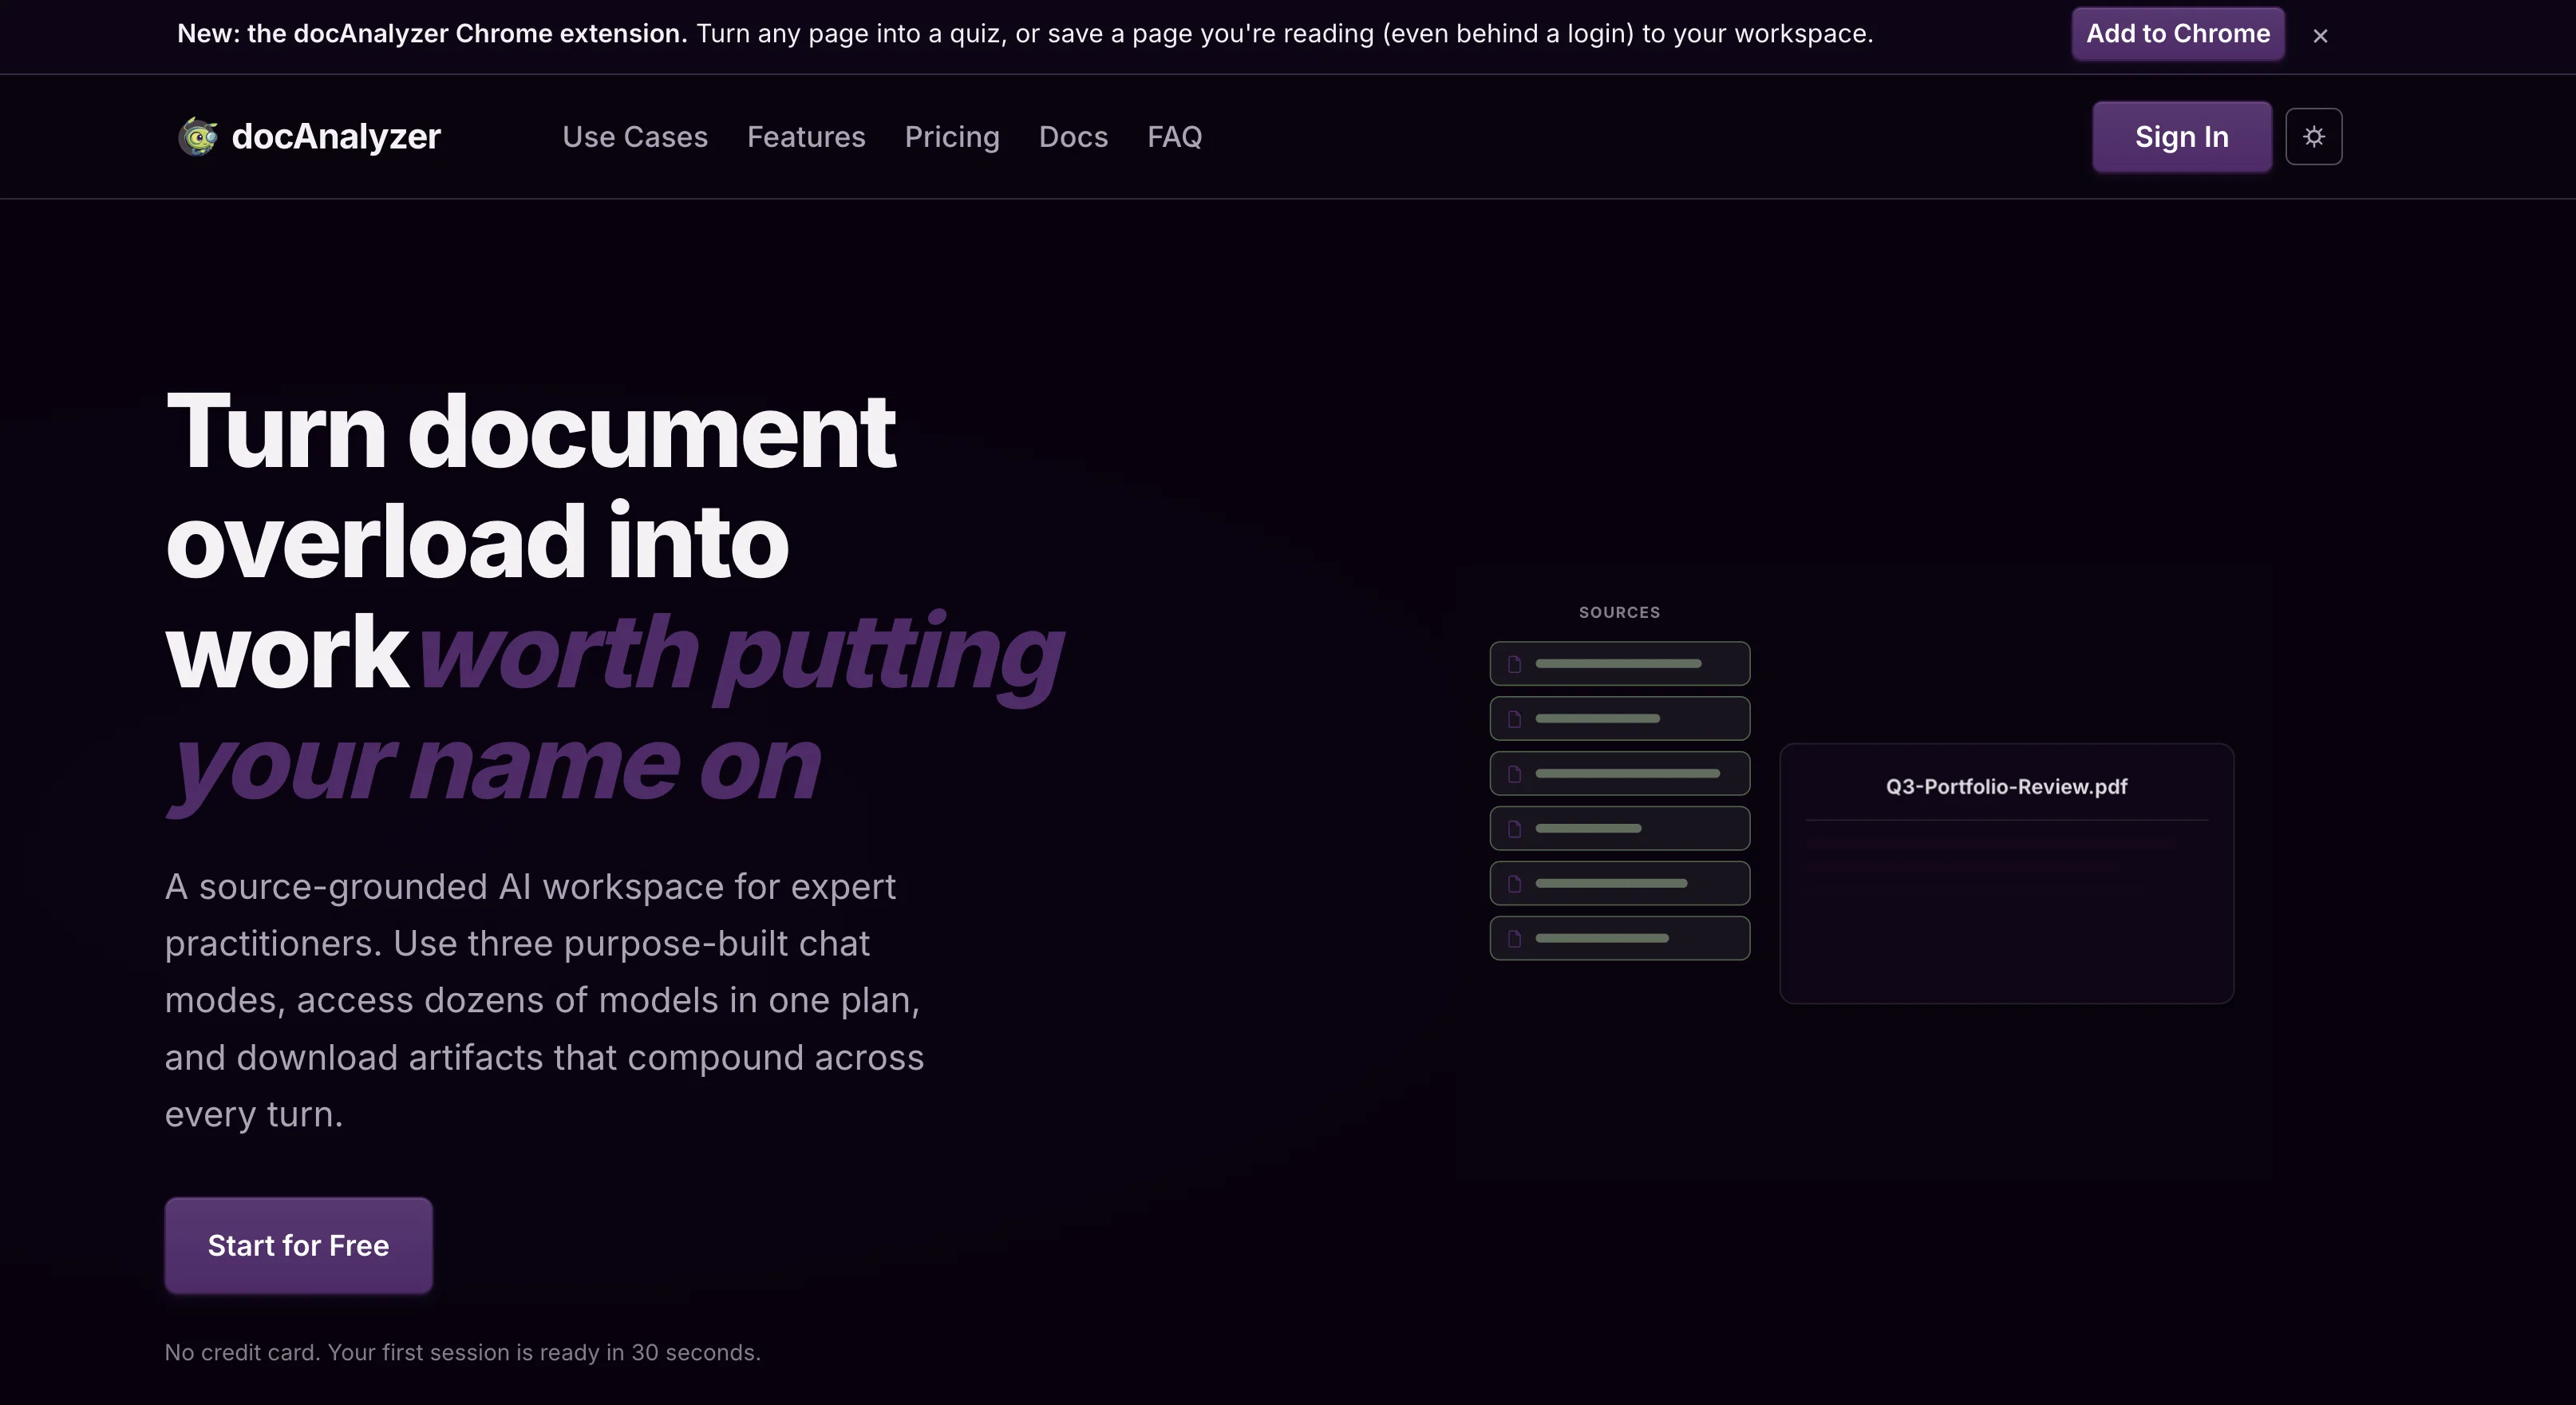Toggle the light/dark theme sun icon

tap(2313, 137)
